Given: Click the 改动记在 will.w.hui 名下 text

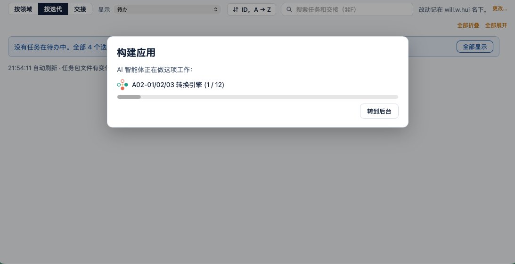Looking at the screenshot, I should (x=454, y=9).
